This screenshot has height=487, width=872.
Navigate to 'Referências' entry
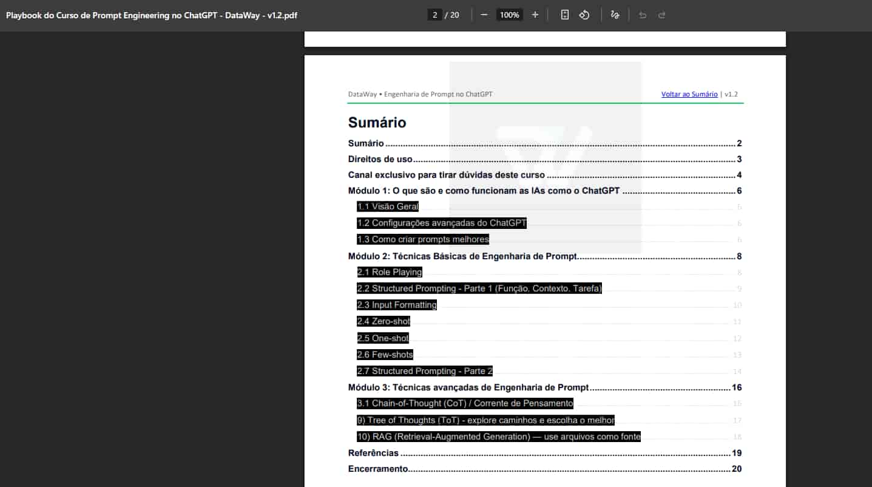coord(373,453)
